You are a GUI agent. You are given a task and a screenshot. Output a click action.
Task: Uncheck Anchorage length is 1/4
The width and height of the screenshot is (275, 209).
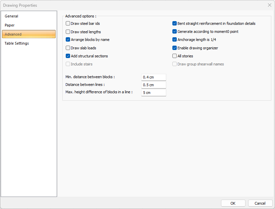(x=174, y=40)
